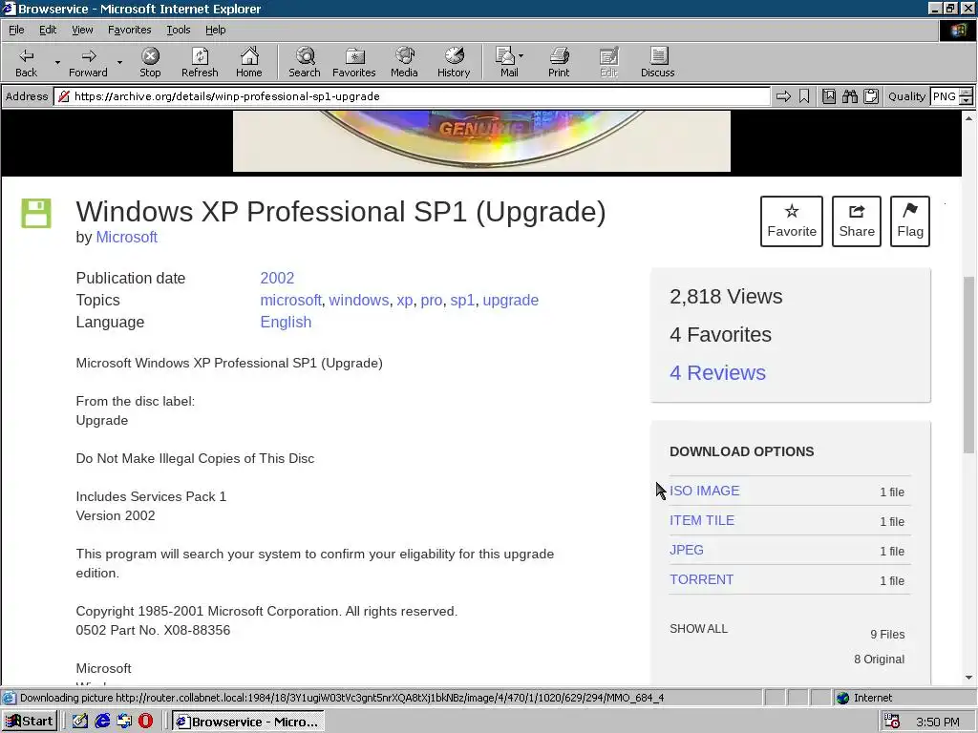
Task: Click the Share button on the page
Action: [857, 221]
